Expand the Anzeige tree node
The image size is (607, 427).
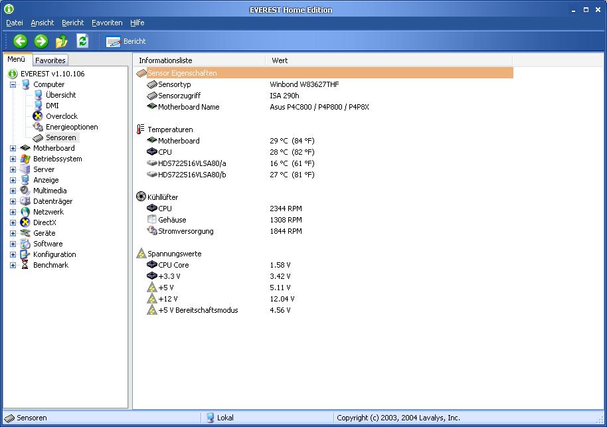tap(13, 181)
